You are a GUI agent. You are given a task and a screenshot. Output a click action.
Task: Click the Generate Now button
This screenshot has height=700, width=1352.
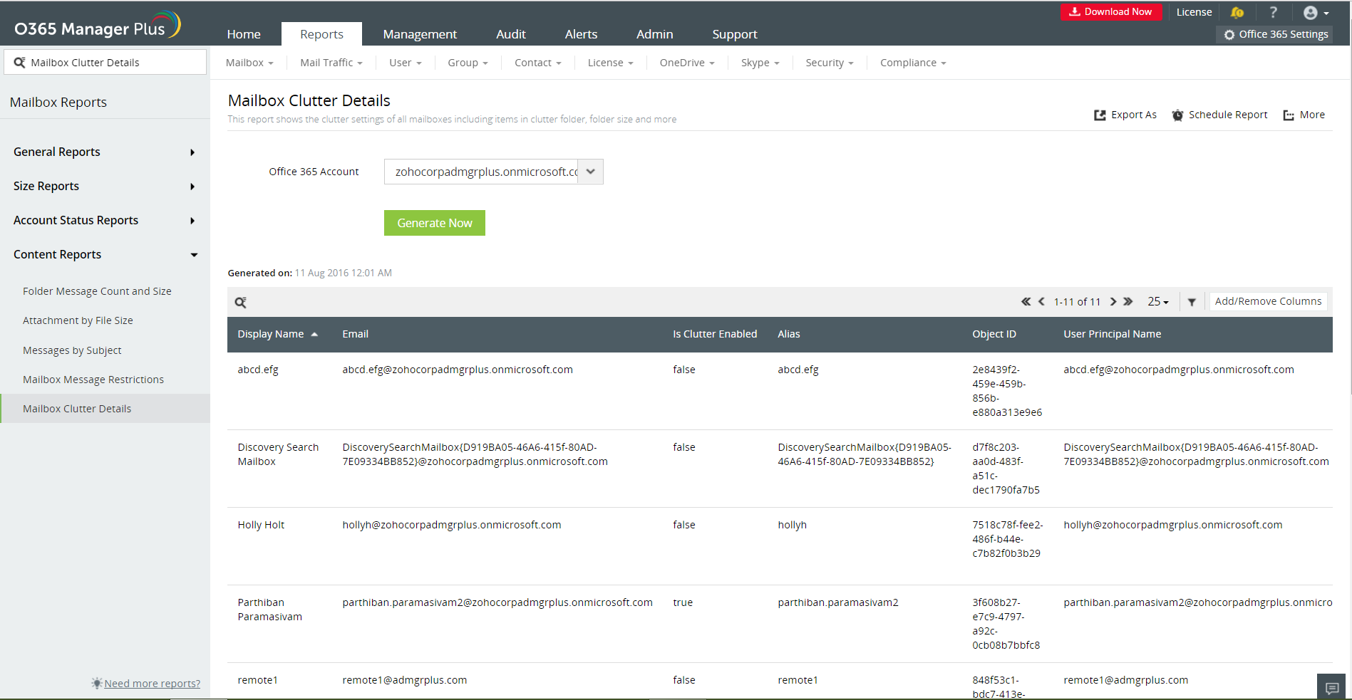[435, 223]
